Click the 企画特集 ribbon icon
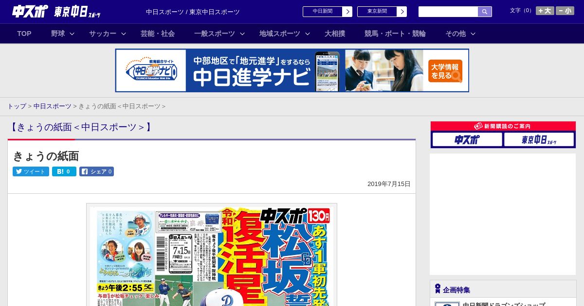The image size is (584, 306). click(438, 289)
